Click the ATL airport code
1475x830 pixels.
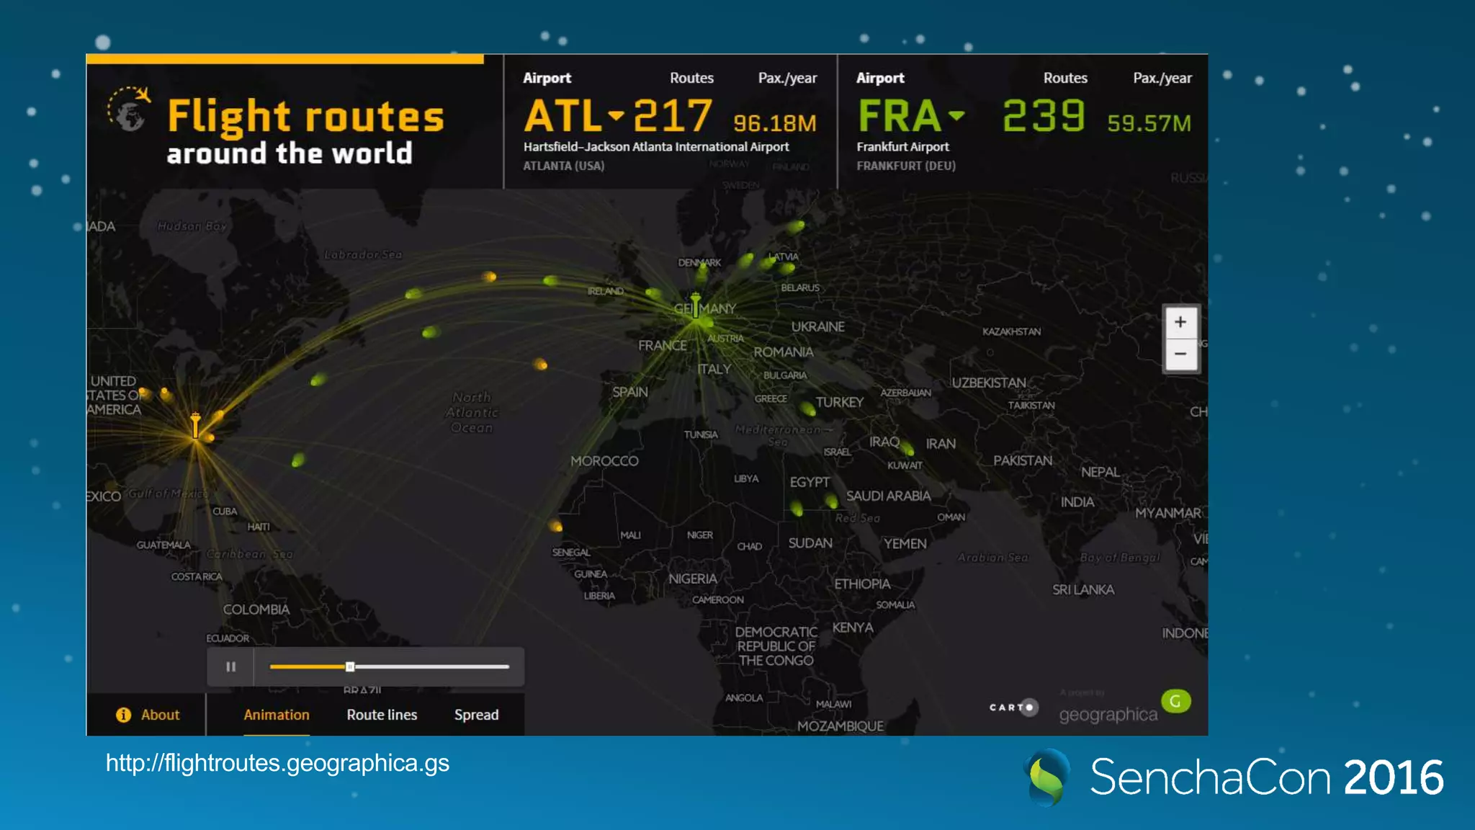(x=562, y=116)
